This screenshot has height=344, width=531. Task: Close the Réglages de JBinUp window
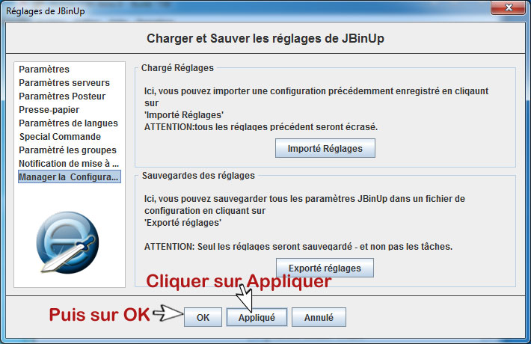point(509,7)
